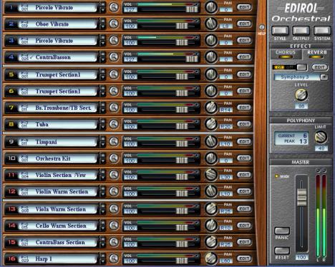Click the System button
This screenshot has height=267, width=335.
(322, 31)
